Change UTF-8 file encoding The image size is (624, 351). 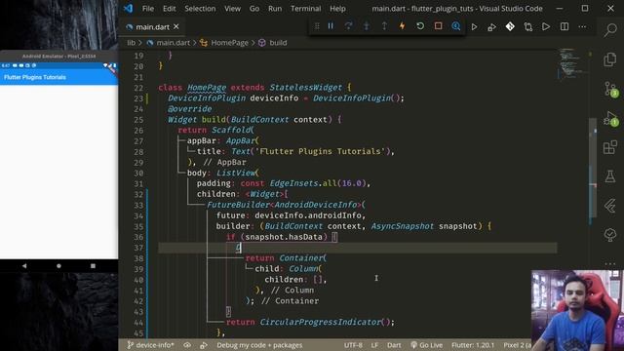(x=353, y=345)
